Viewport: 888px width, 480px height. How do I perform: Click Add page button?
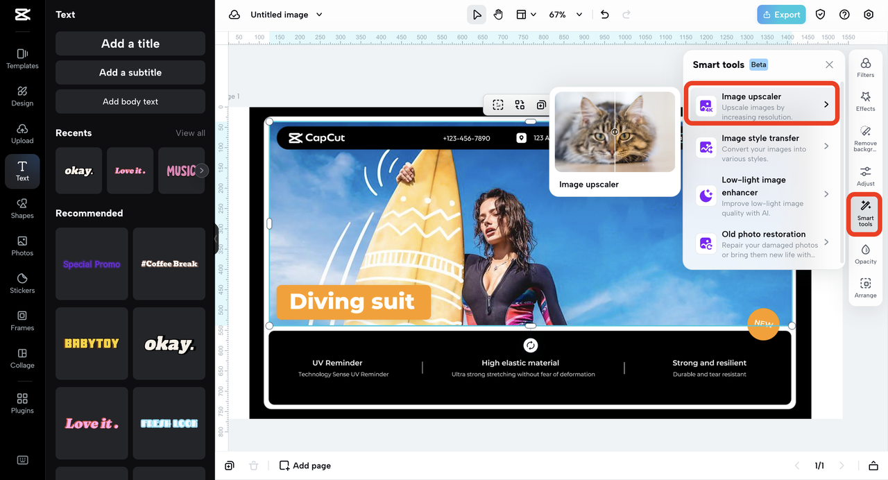click(x=305, y=465)
